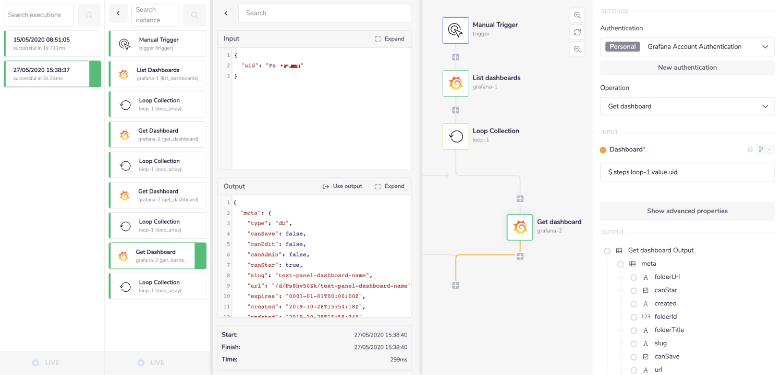Click the refresh canvas icon

[x=577, y=32]
